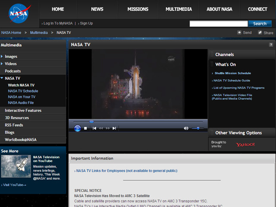Go to NASA Home breadcrumb

coord(11,32)
